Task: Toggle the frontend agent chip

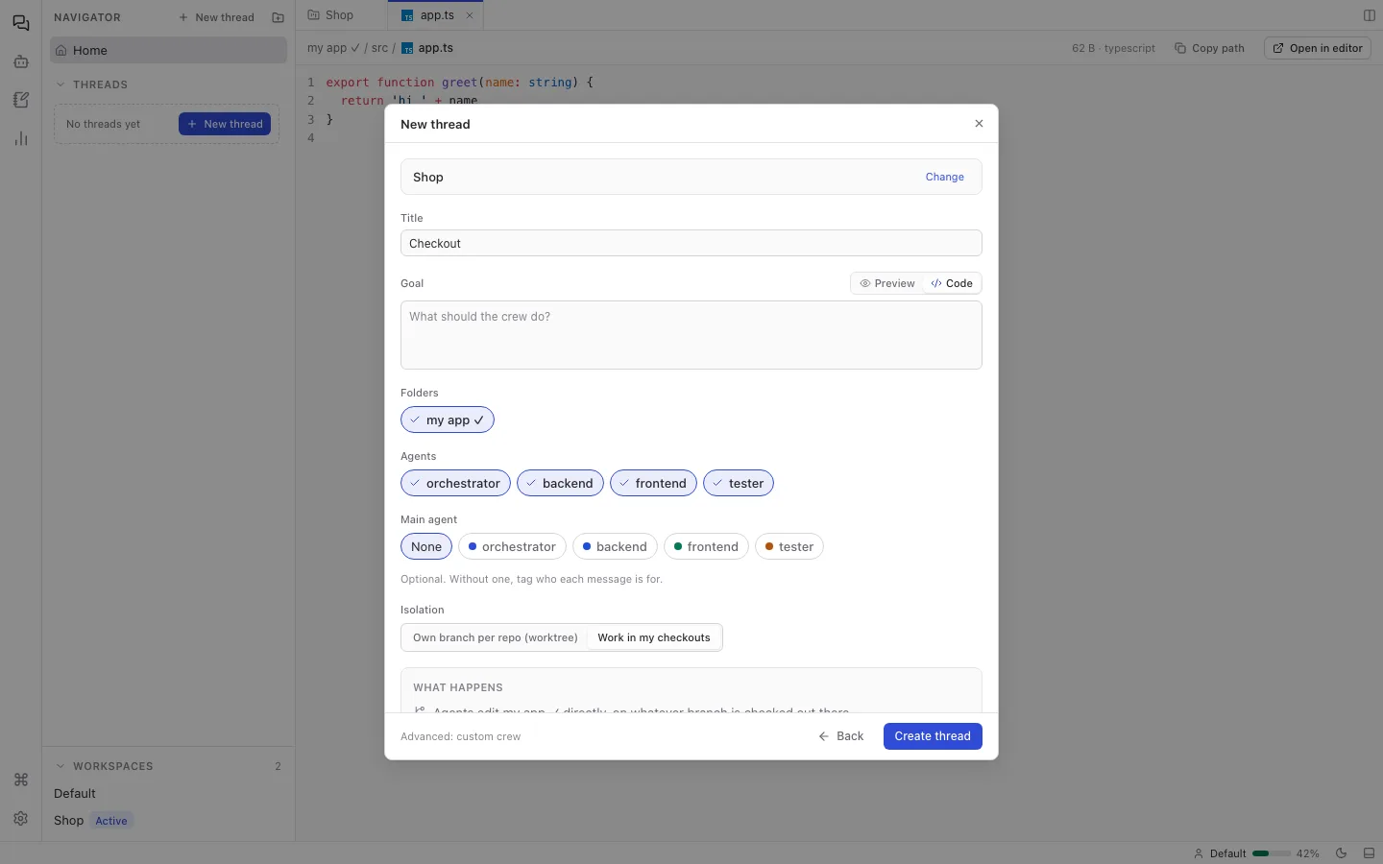Action: 653,483
